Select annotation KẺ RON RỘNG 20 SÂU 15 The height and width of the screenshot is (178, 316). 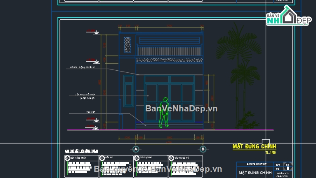tap(83, 67)
